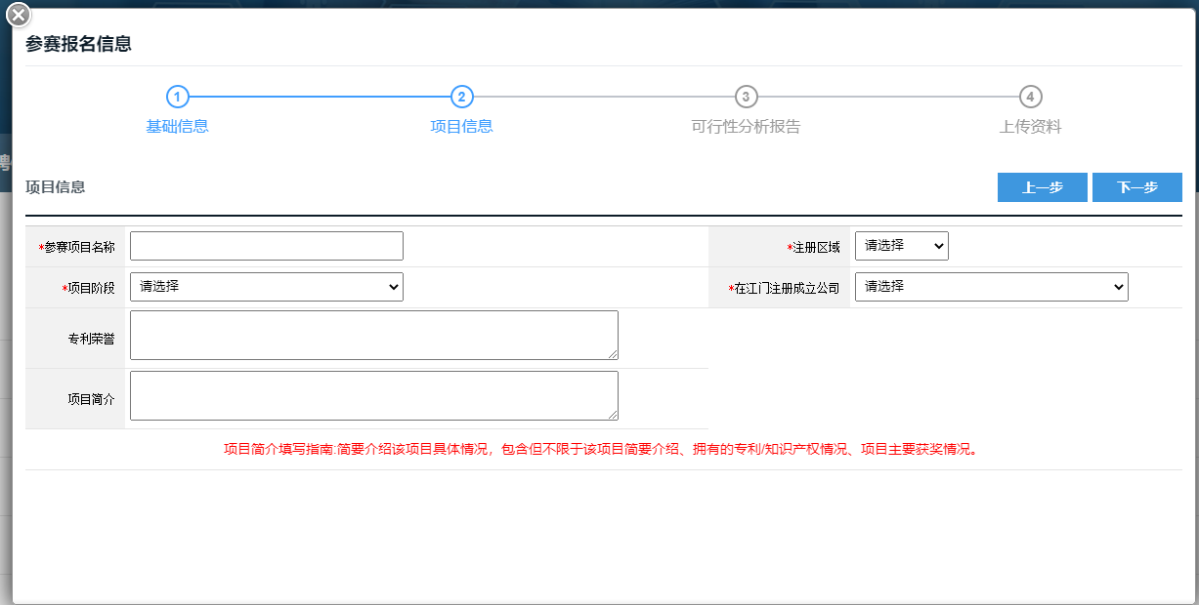The width and height of the screenshot is (1199, 605).
Task: Open the 在江门注册成立公司 dropdown
Action: [x=991, y=287]
